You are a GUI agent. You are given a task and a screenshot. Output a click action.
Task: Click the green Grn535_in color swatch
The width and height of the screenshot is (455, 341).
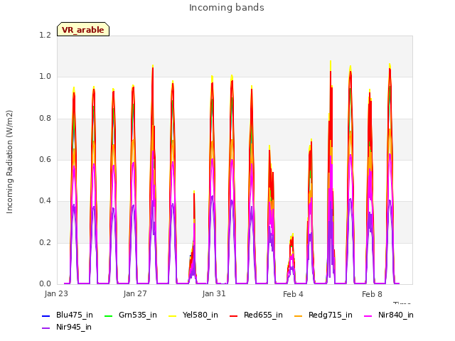click(108, 315)
